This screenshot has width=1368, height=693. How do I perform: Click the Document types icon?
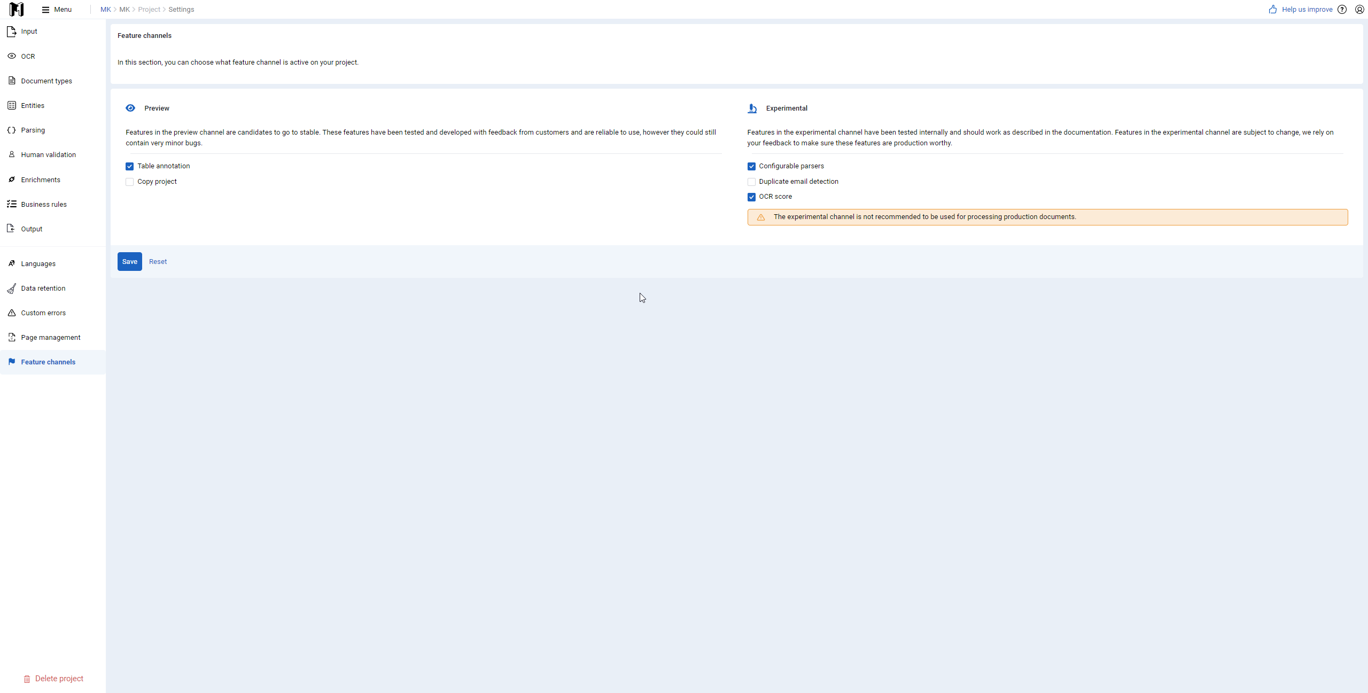click(12, 81)
